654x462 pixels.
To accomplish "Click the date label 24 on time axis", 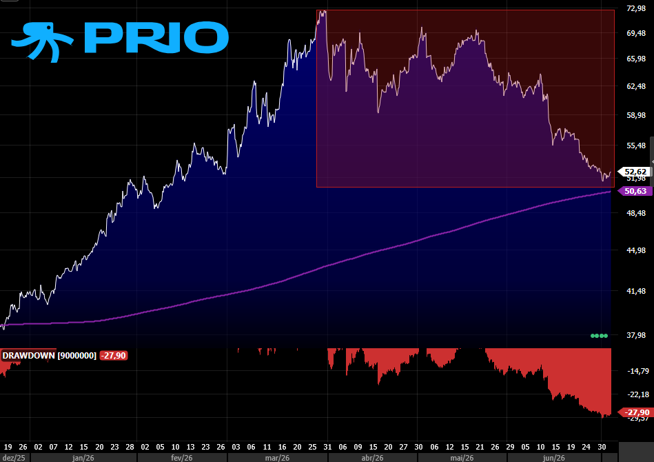I will (x=586, y=447).
